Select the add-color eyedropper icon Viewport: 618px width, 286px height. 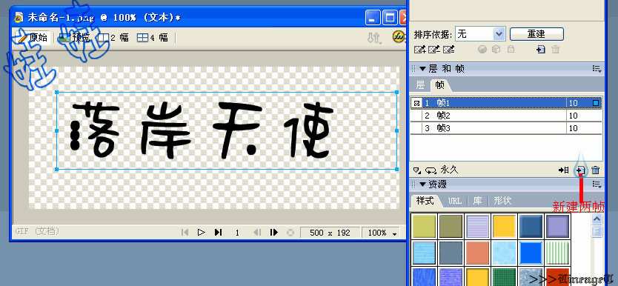point(419,50)
